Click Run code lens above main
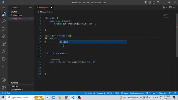The height and width of the screenshot is (100, 178). pos(51,59)
